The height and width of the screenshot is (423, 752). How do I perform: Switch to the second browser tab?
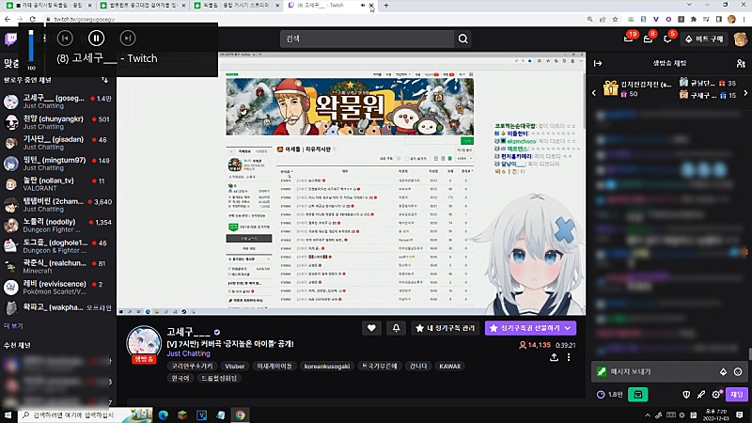coord(143,6)
